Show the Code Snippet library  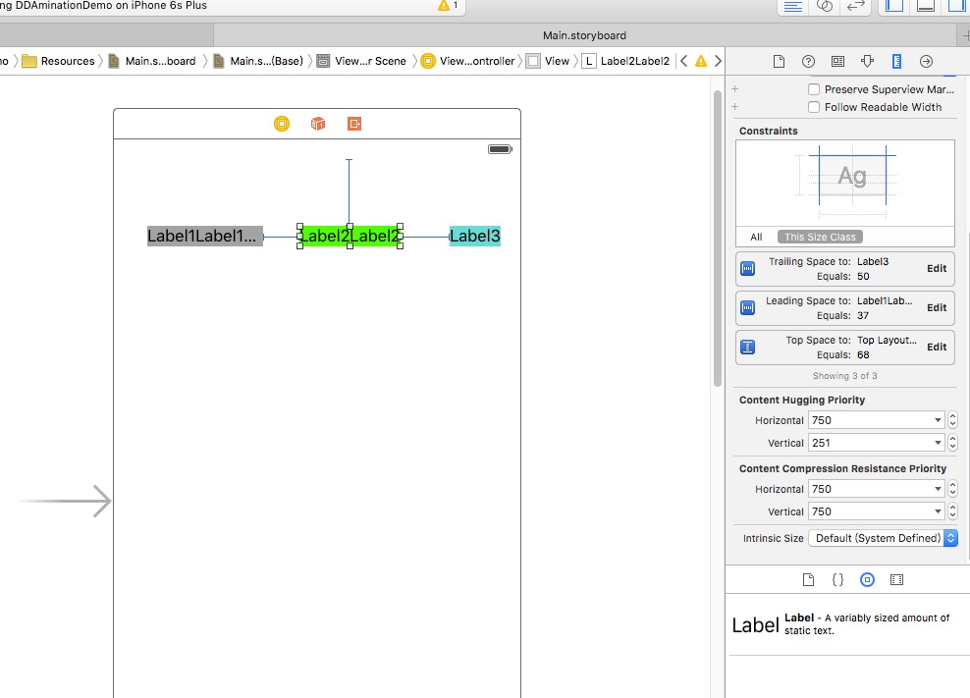(837, 580)
